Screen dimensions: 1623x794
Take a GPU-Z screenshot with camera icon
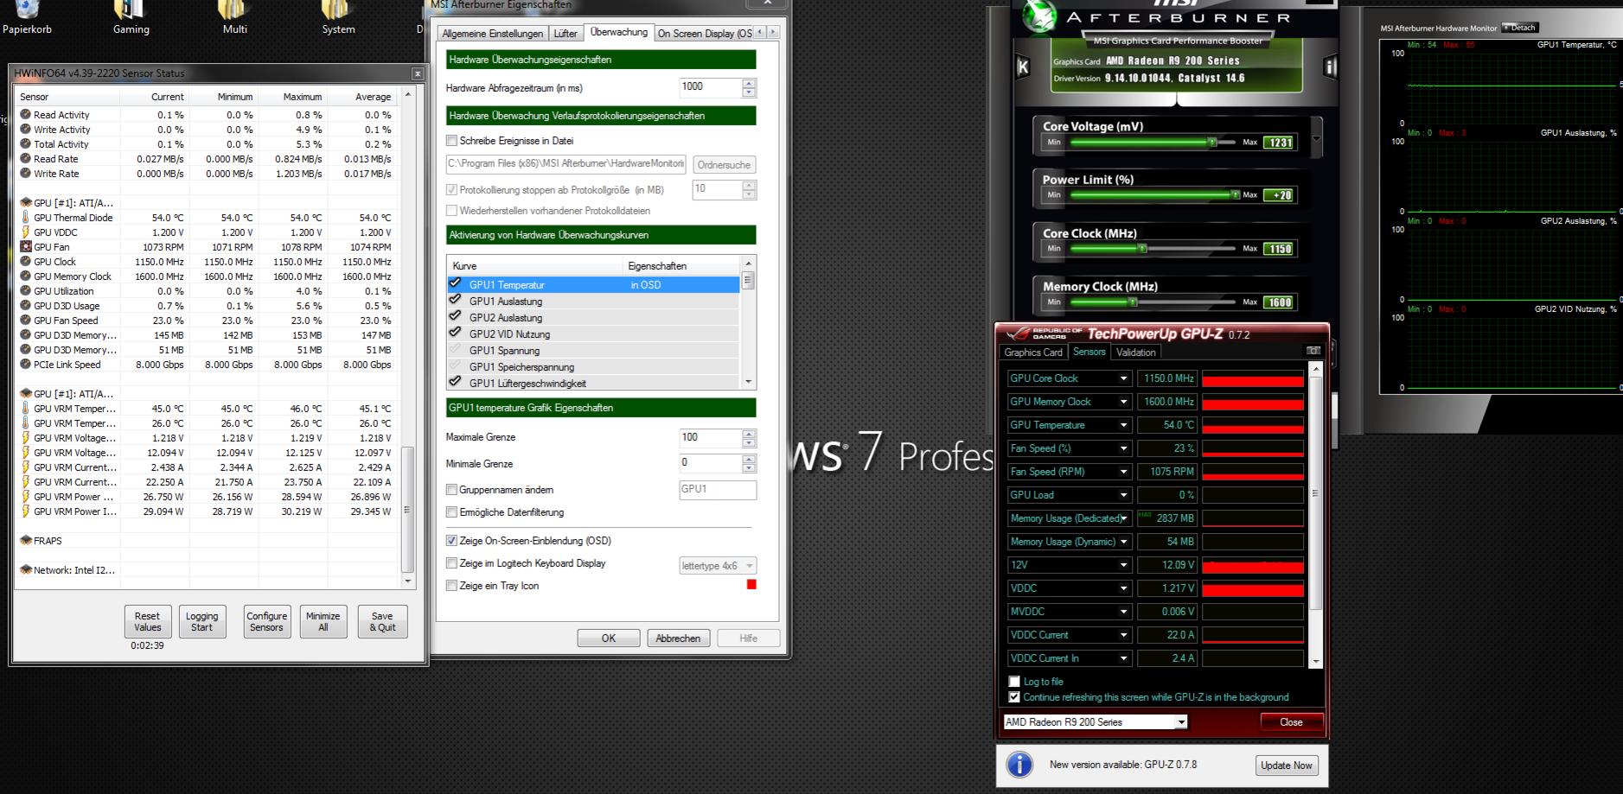coord(1313,351)
